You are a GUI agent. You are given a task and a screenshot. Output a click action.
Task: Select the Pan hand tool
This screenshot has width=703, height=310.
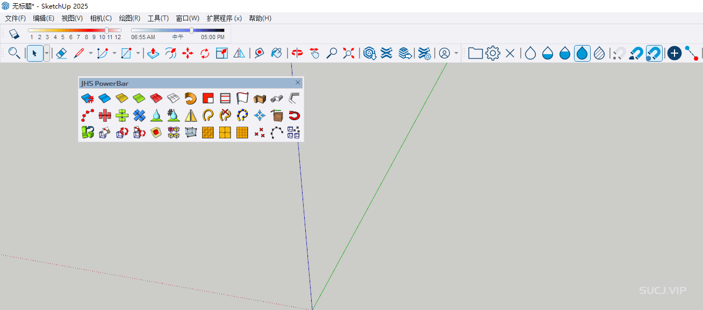pyautogui.click(x=314, y=53)
